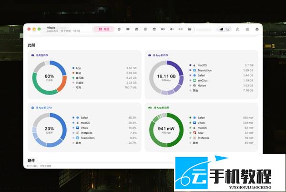Screen dimensions: 286x192
Task: Click the Teambition icon in memory list
Action: 194,70
